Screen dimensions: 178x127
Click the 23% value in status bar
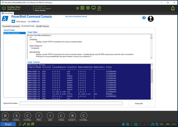point(162,124)
